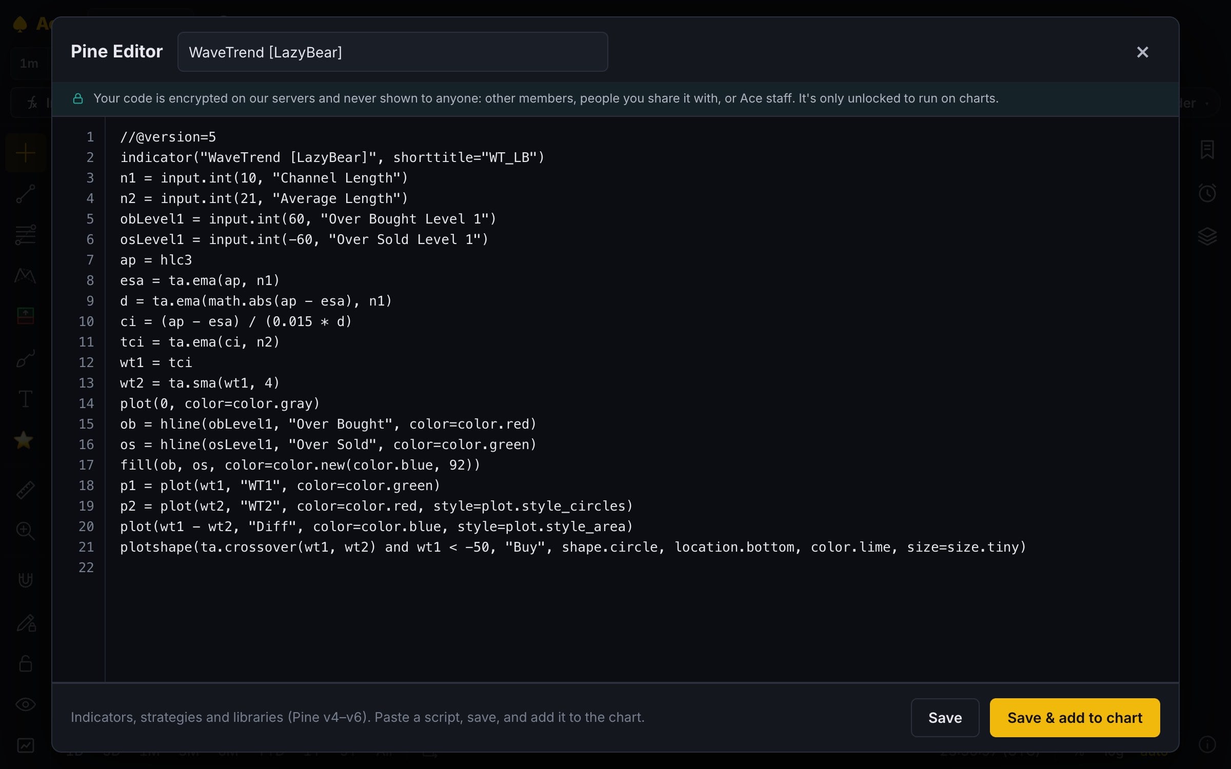
Task: Select the trend line tool in background toolbar
Action: click(25, 194)
